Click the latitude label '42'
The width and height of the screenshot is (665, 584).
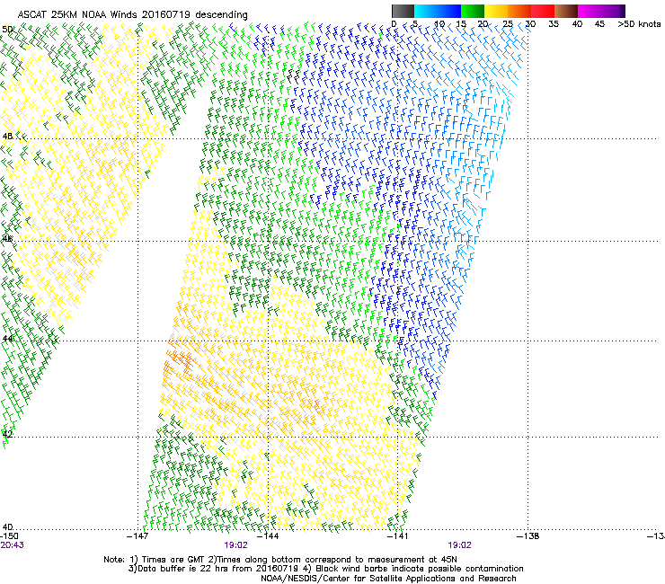point(7,434)
